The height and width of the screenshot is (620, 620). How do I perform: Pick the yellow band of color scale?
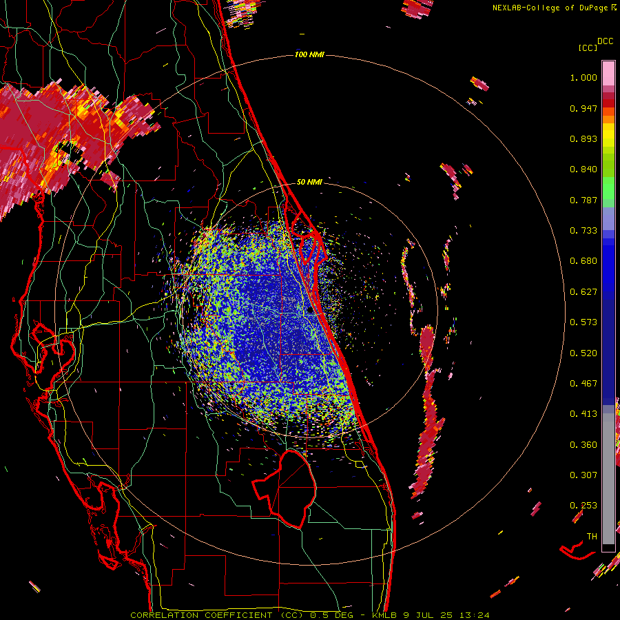(608, 135)
